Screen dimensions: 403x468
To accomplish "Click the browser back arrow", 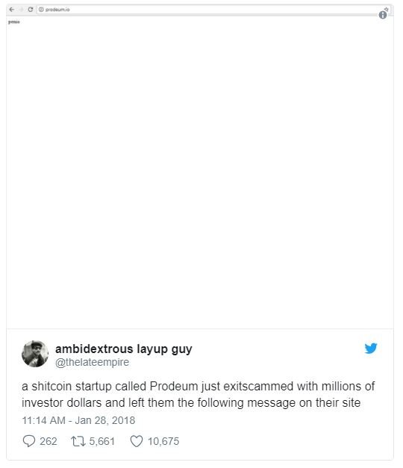I will pyautogui.click(x=12, y=10).
